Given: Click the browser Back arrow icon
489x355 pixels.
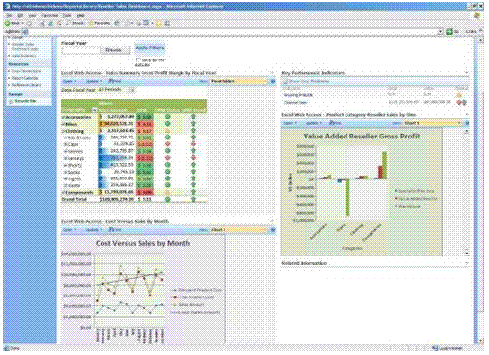Looking at the screenshot, I should pyautogui.click(x=7, y=23).
